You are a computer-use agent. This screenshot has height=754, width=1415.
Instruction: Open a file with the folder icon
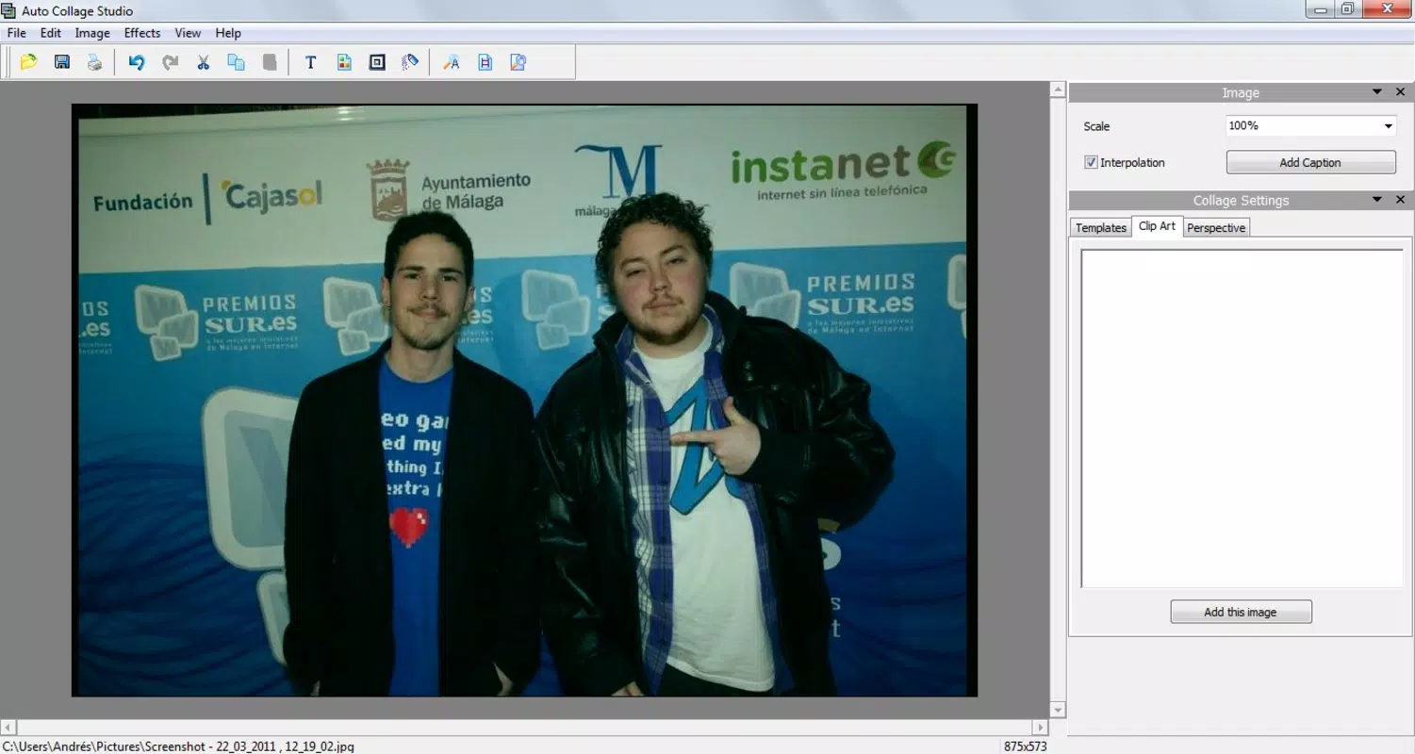[x=28, y=62]
